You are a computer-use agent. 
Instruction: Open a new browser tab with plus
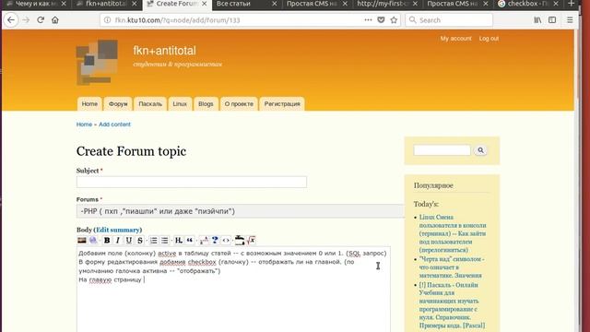tap(572, 4)
